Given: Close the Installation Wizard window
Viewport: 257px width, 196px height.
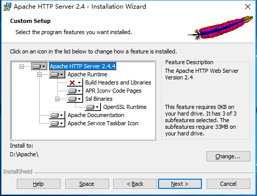Looking at the screenshot, I should 248,7.
